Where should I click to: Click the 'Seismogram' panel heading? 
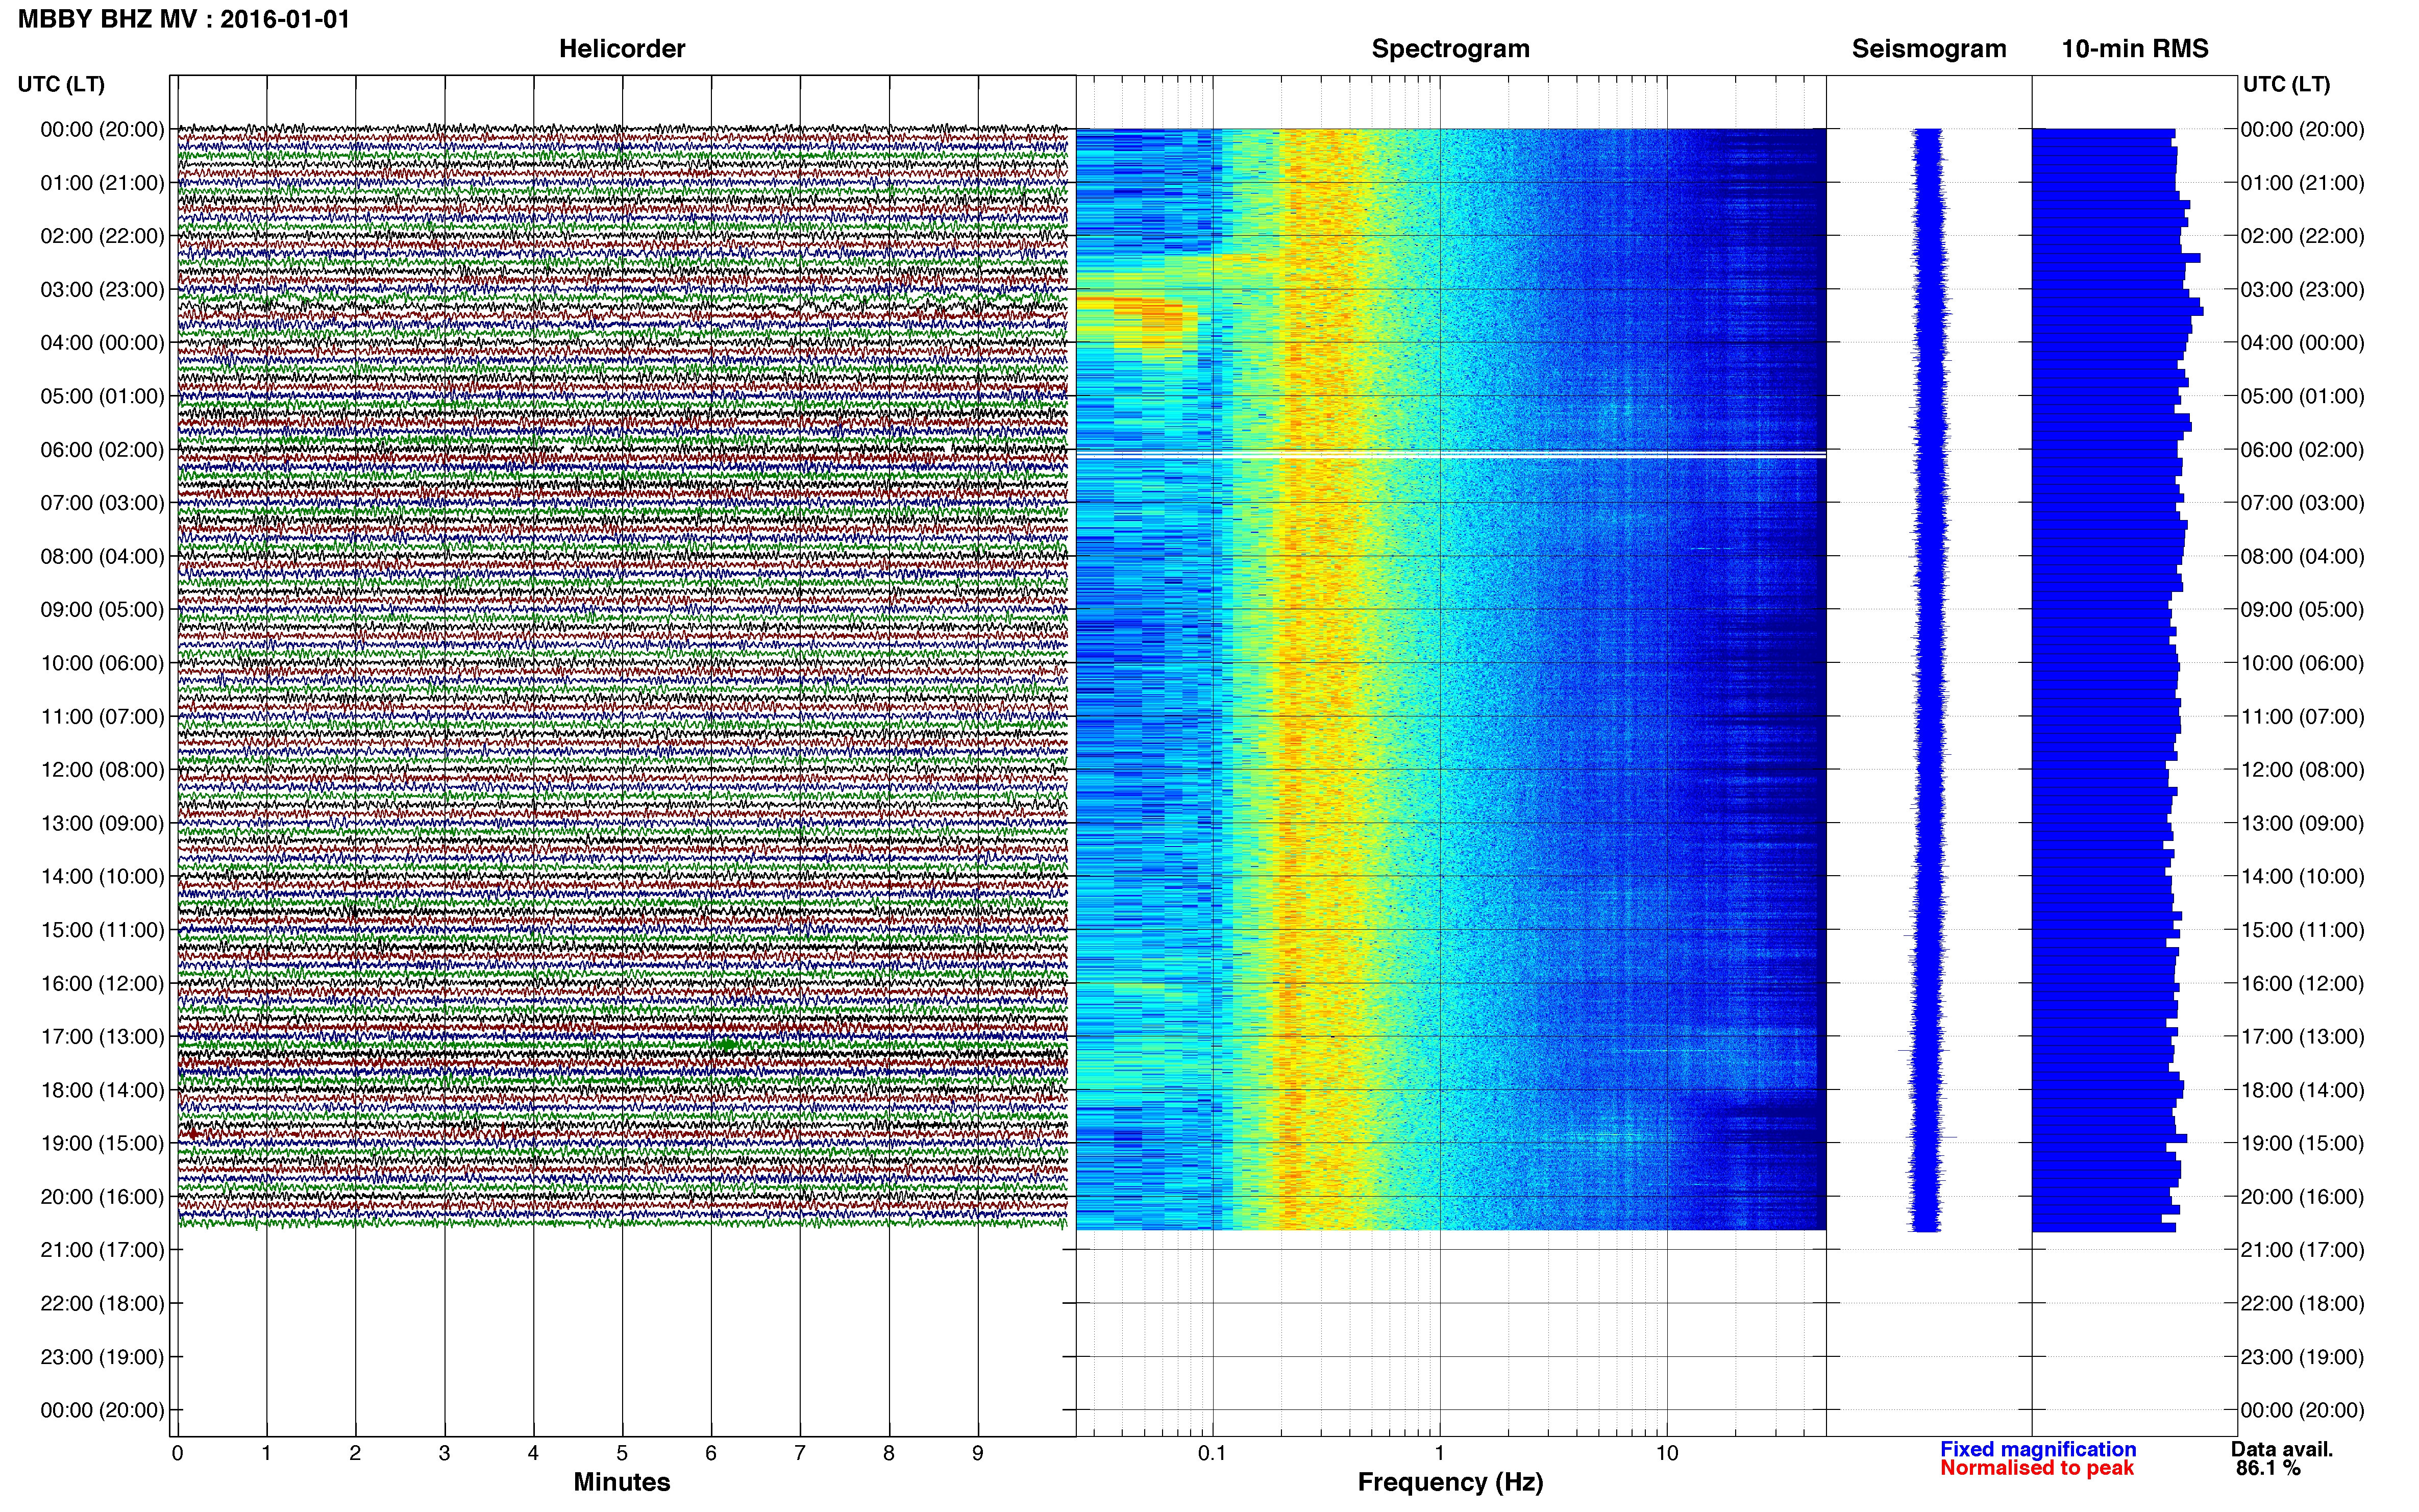1929,49
